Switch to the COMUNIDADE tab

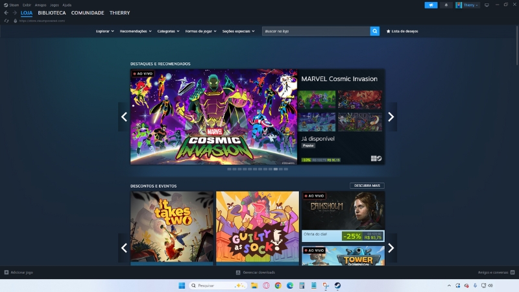point(88,13)
